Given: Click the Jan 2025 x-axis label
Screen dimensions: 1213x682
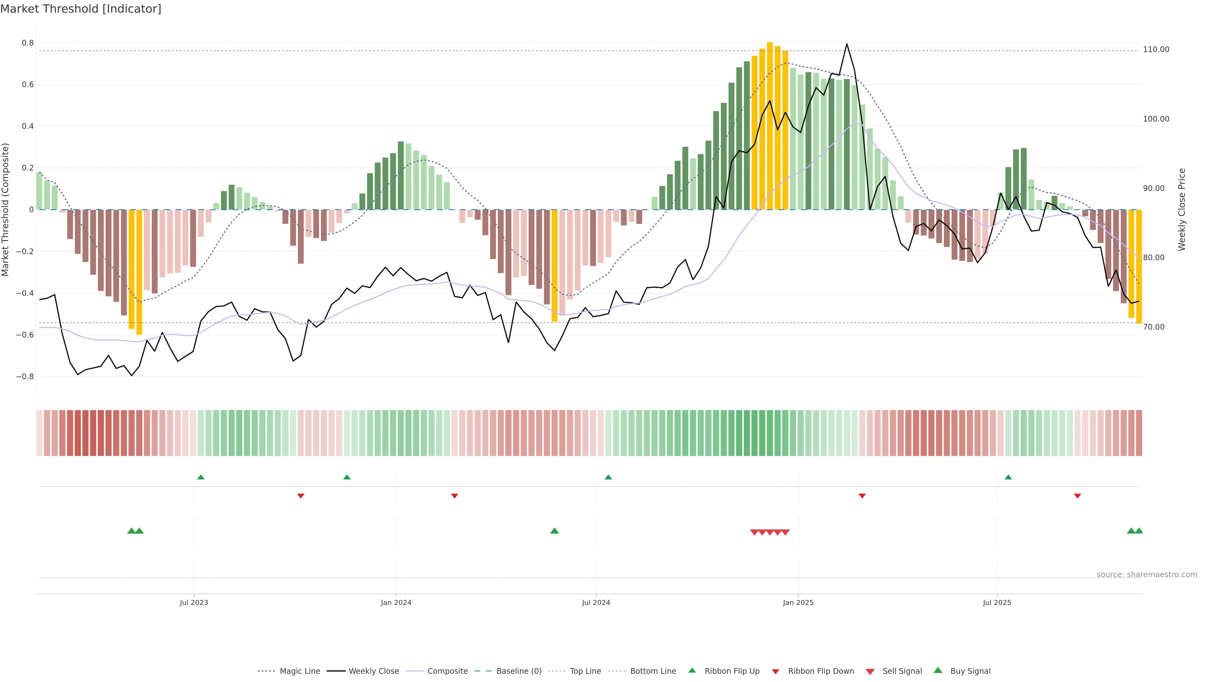Looking at the screenshot, I should point(798,602).
